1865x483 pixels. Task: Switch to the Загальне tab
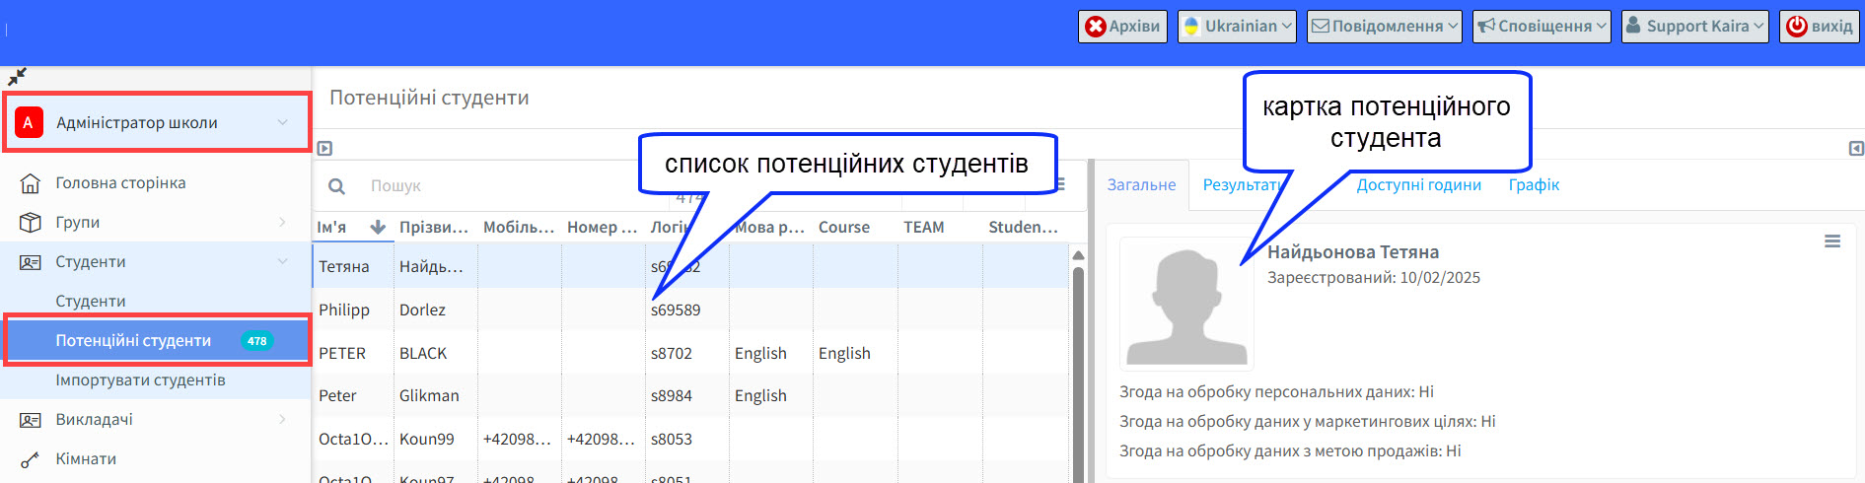click(x=1141, y=184)
